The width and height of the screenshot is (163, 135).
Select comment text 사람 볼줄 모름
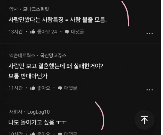pyautogui.click(x=88, y=20)
